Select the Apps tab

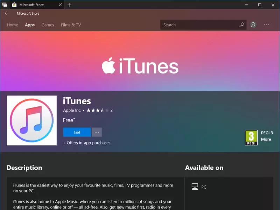[30, 25]
